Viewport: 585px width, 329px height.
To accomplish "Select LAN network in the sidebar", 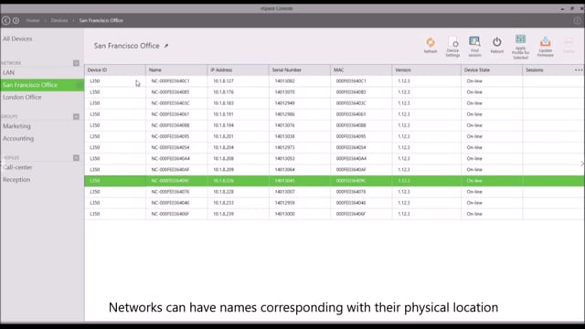I will coord(8,73).
